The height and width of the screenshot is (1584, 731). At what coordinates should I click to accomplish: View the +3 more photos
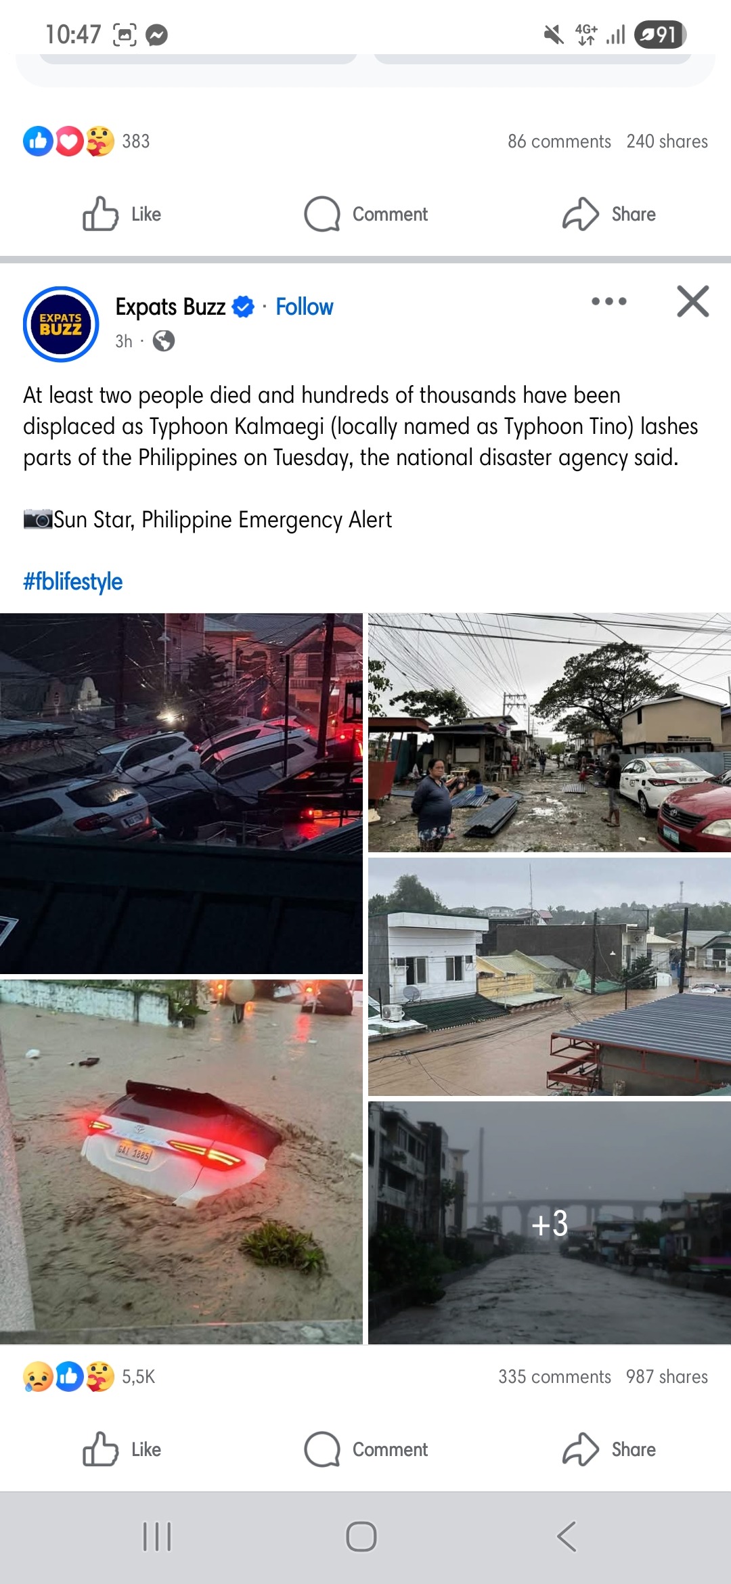point(550,1223)
